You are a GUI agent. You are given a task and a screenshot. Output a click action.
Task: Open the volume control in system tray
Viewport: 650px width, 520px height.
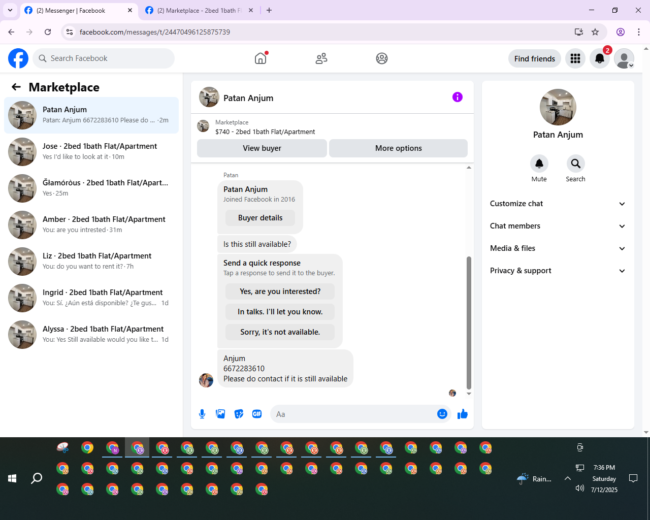[580, 488]
